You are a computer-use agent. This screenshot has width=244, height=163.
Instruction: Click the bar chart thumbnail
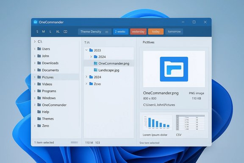pyautogui.click(x=157, y=123)
